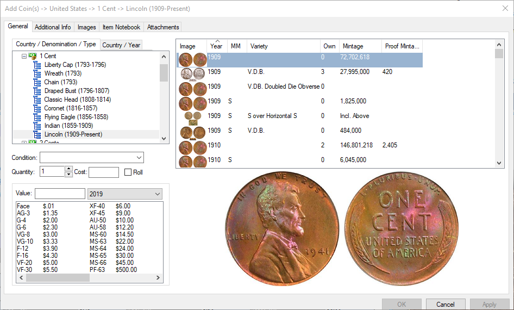Select the 1909 S V.D.B. coin thumbnail
Viewport: 514px width, 310px height.
pos(193,133)
